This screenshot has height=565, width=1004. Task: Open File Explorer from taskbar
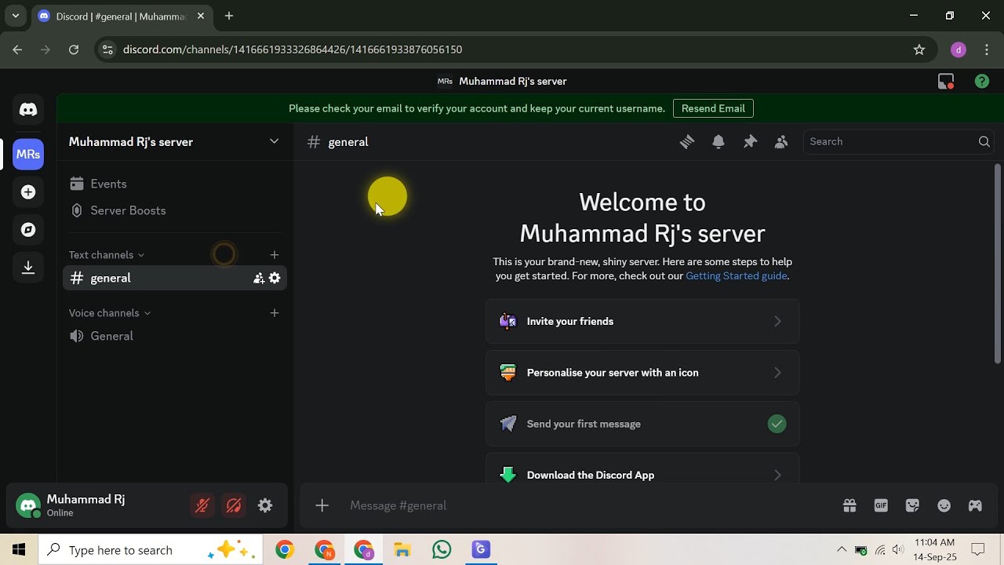402,550
